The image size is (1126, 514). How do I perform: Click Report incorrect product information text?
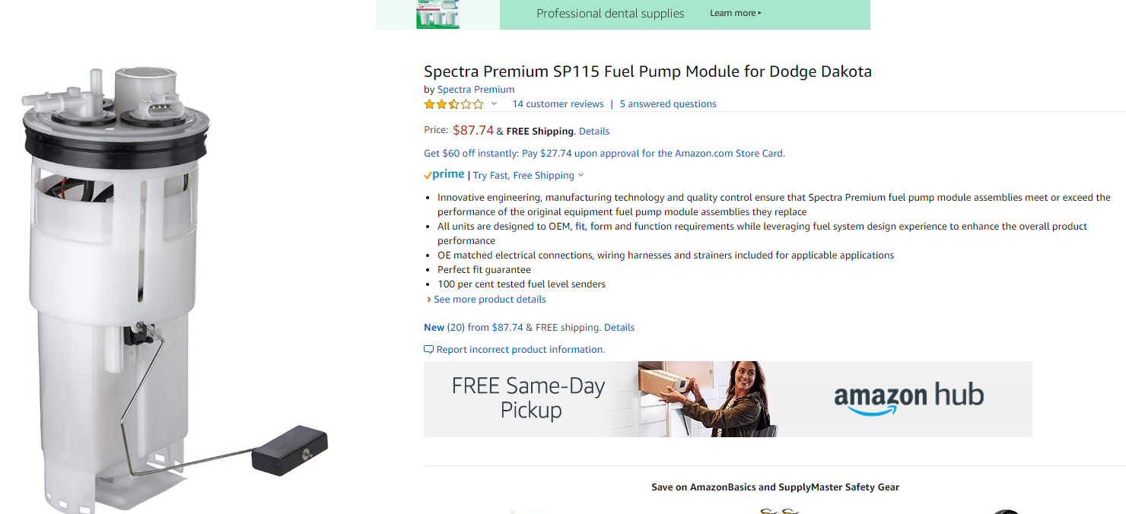(x=520, y=350)
